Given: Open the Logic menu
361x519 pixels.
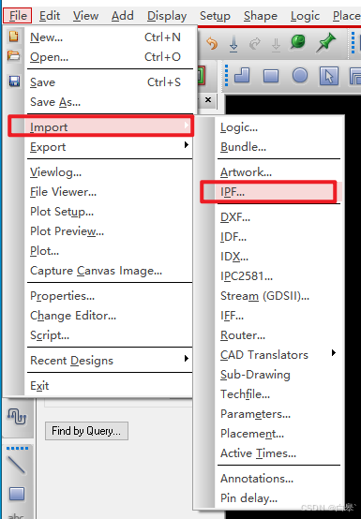Looking at the screenshot, I should [305, 16].
